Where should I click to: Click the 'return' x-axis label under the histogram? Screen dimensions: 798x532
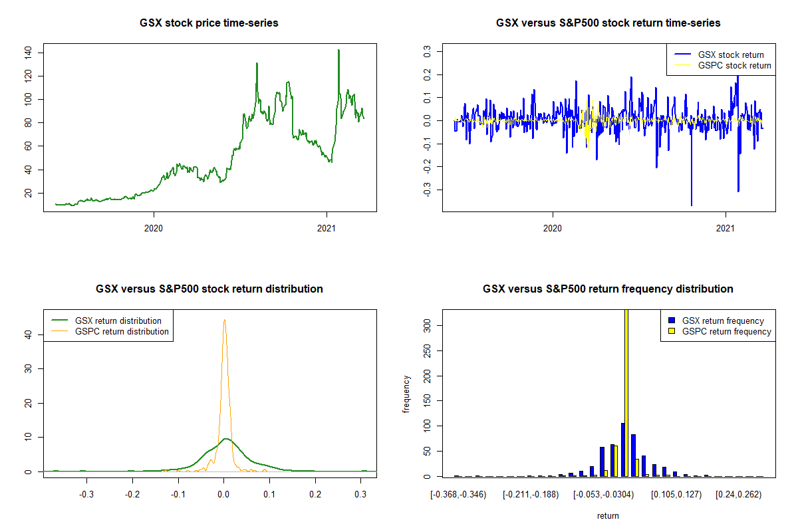pyautogui.click(x=608, y=515)
